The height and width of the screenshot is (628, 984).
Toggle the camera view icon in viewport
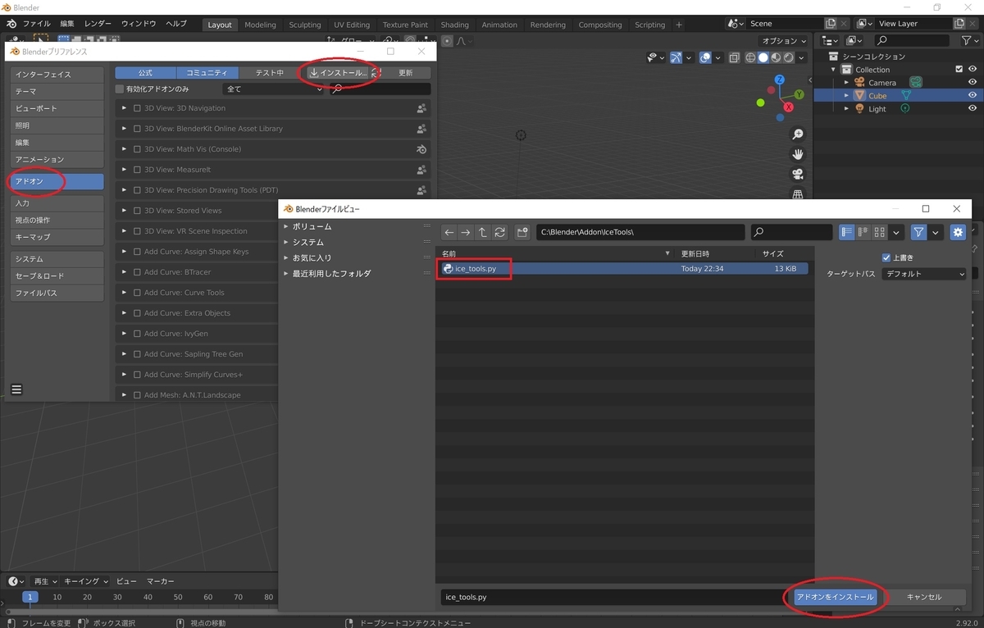[x=797, y=174]
